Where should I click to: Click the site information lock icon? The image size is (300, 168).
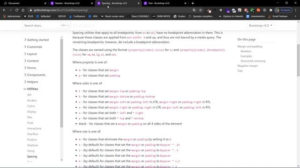point(30,10)
